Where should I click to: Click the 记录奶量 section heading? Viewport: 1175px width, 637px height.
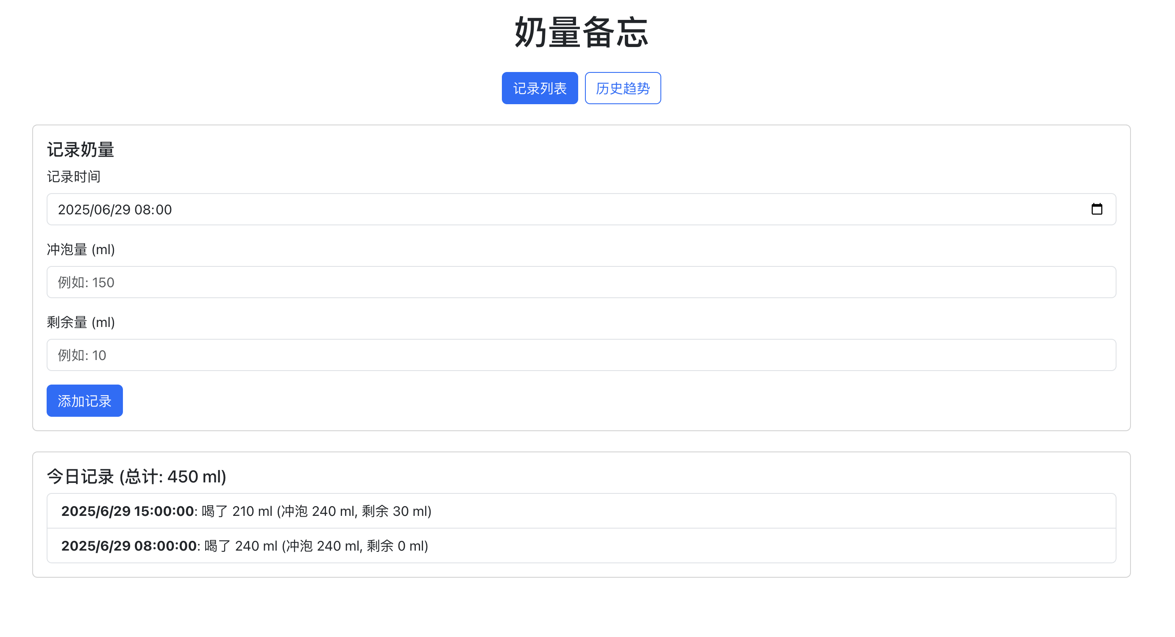pos(80,150)
